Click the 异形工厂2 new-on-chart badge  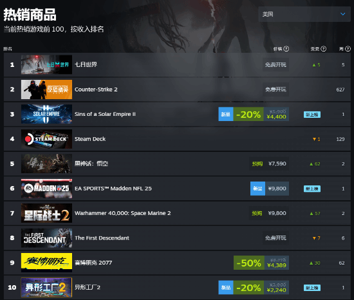click(x=312, y=288)
